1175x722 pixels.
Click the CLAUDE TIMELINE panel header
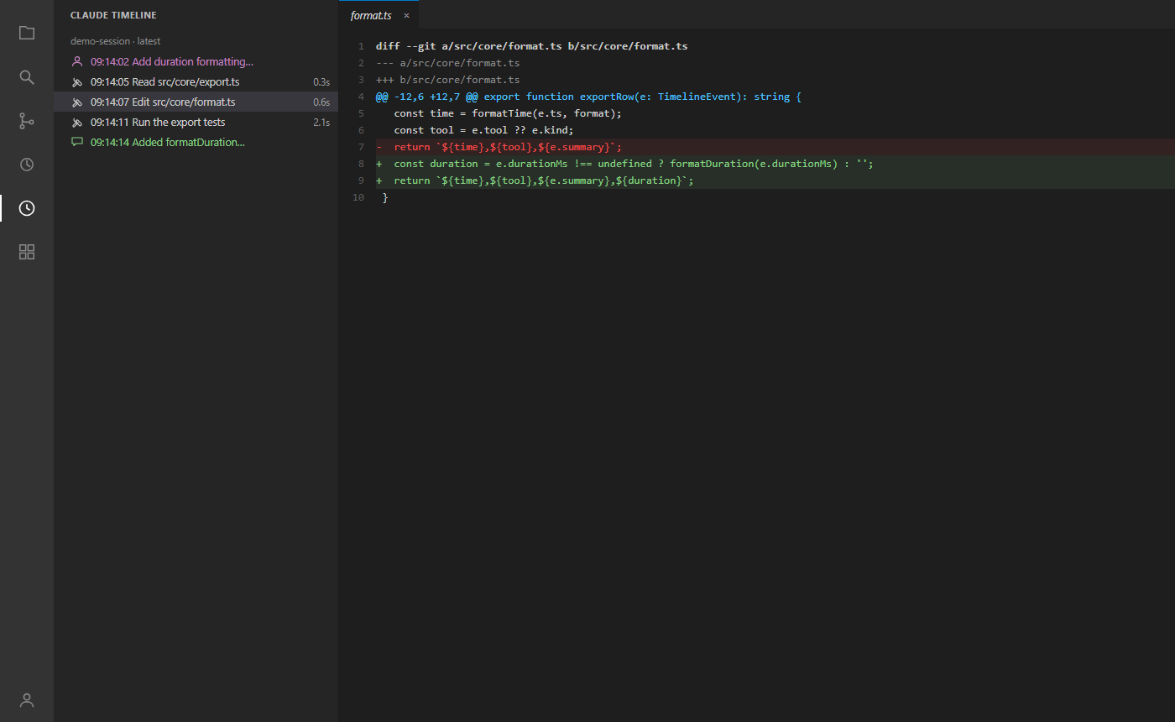113,15
